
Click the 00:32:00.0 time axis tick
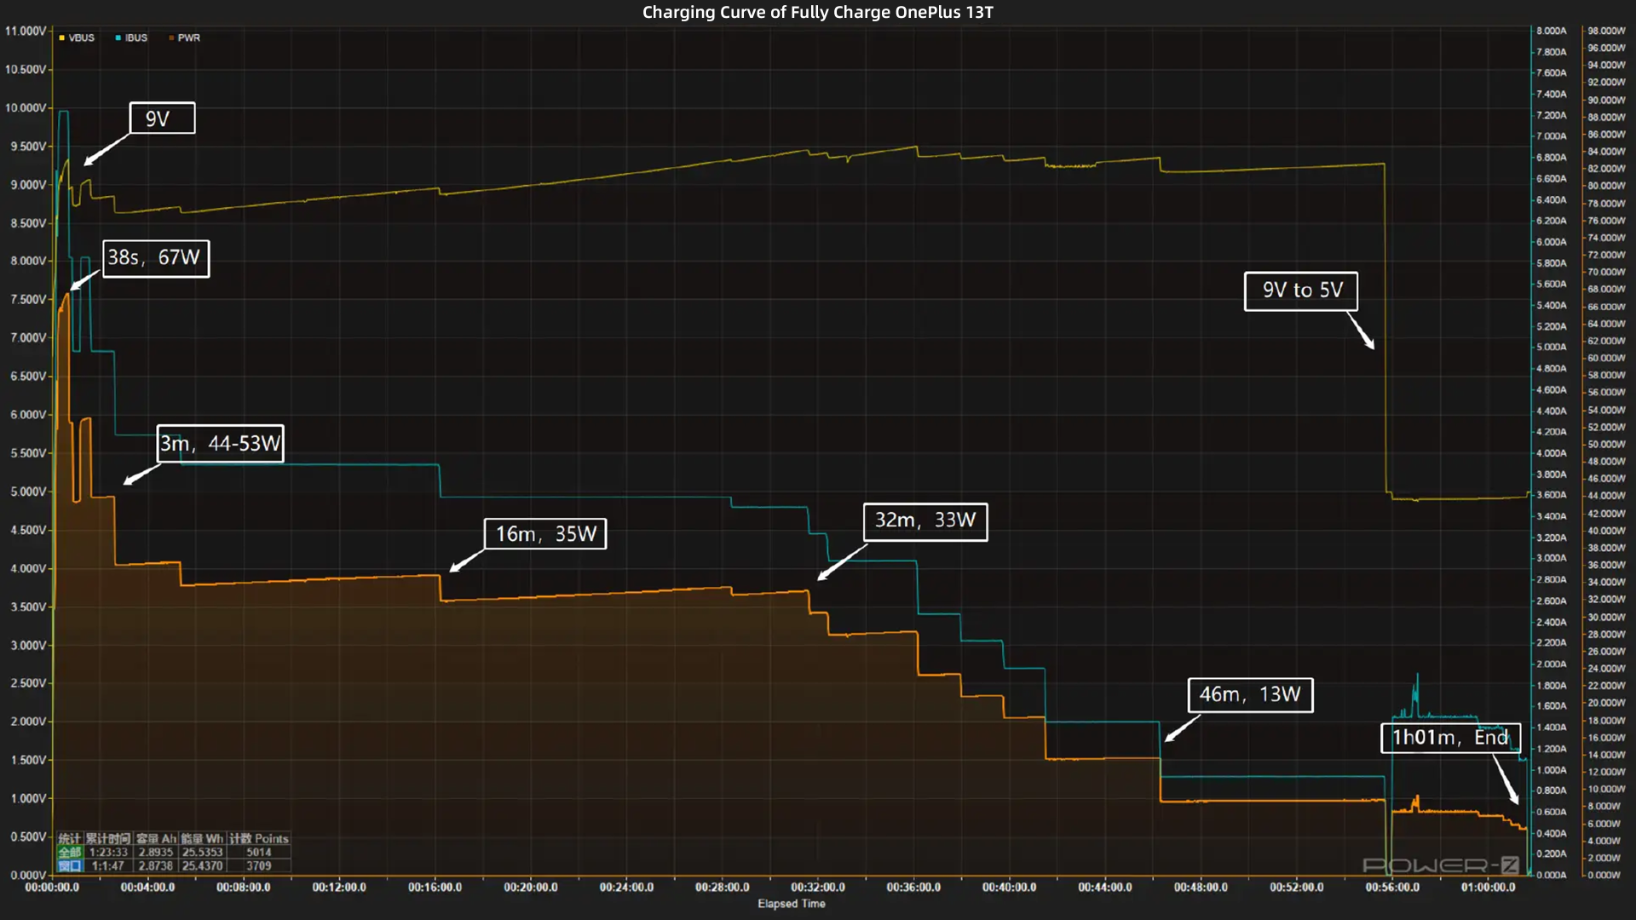click(x=818, y=888)
